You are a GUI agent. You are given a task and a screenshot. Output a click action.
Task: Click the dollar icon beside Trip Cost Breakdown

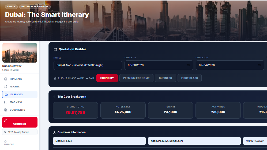pos(54,97)
